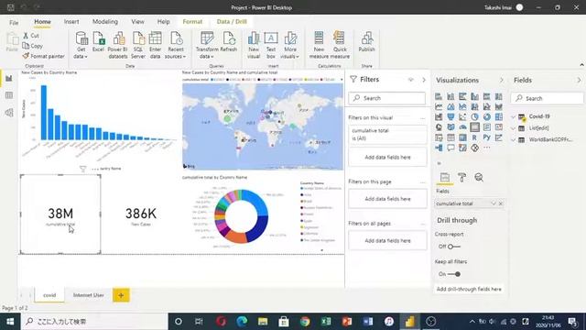Collapse the ribbon
The image size is (586, 330).
point(581,65)
